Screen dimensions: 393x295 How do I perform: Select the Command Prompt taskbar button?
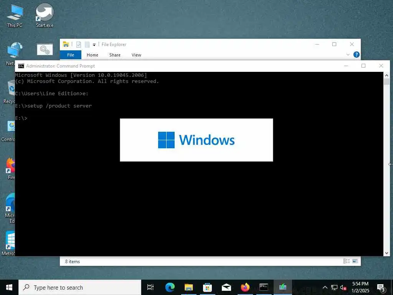click(264, 287)
